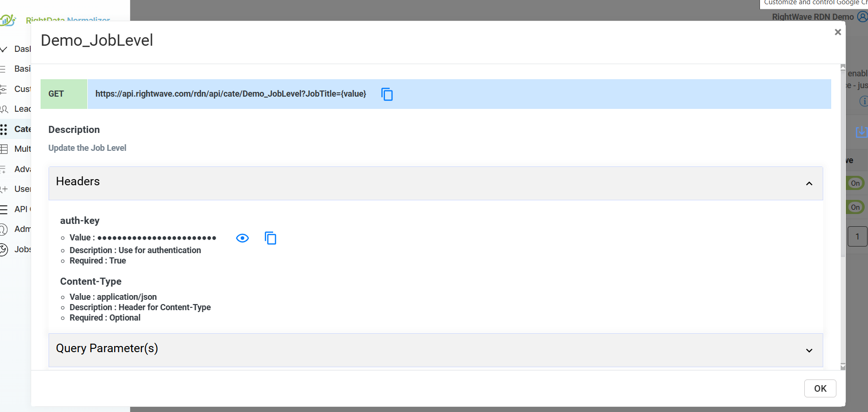Click the Cate grid dots icon
Screen dimensions: 868x412
coord(4,129)
